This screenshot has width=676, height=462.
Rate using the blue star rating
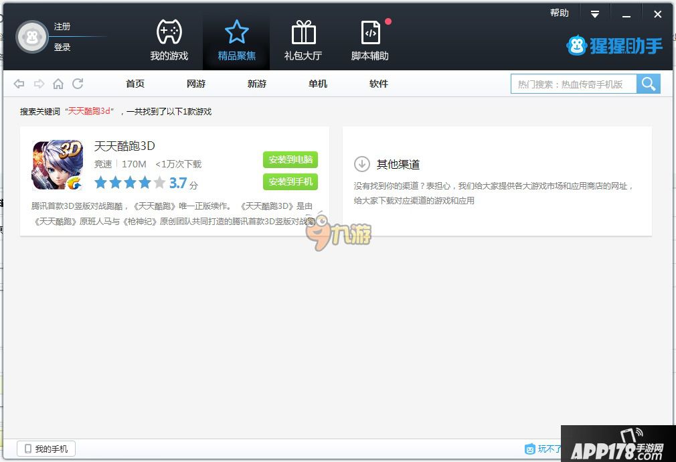pos(130,183)
